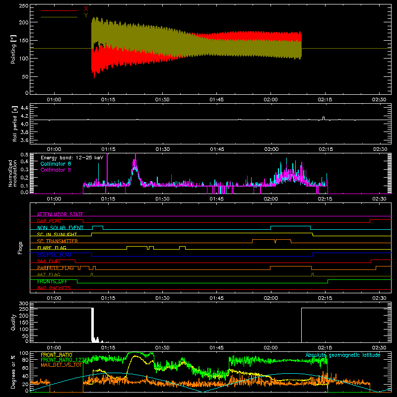Click the 300 tick on Quality axis

pos(23,304)
